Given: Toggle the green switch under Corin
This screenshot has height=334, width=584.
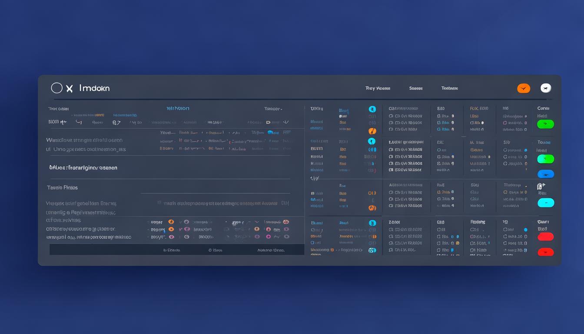Looking at the screenshot, I should tap(545, 124).
